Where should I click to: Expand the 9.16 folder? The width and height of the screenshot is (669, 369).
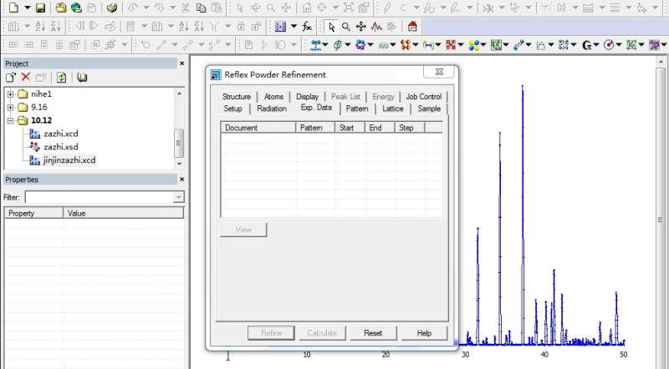pyautogui.click(x=10, y=108)
